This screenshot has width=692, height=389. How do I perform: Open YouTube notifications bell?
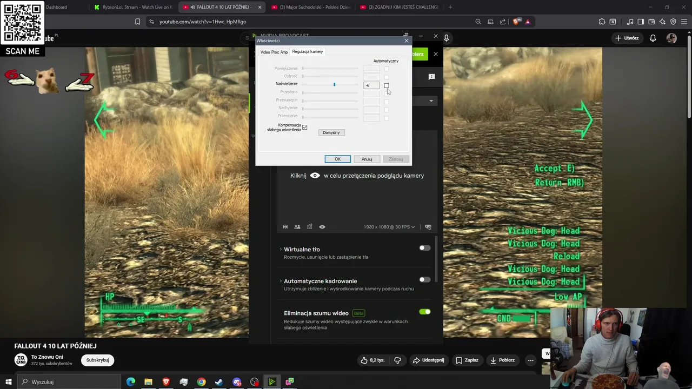tap(653, 38)
